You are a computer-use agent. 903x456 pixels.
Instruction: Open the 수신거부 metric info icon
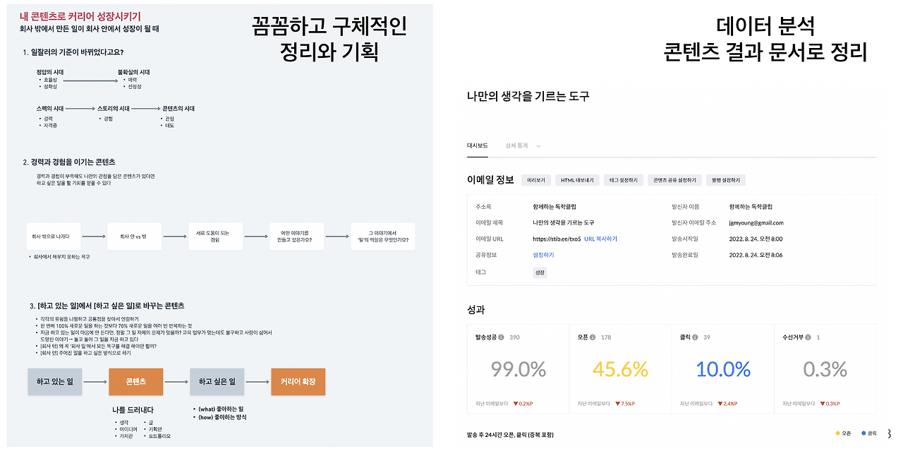coord(810,337)
